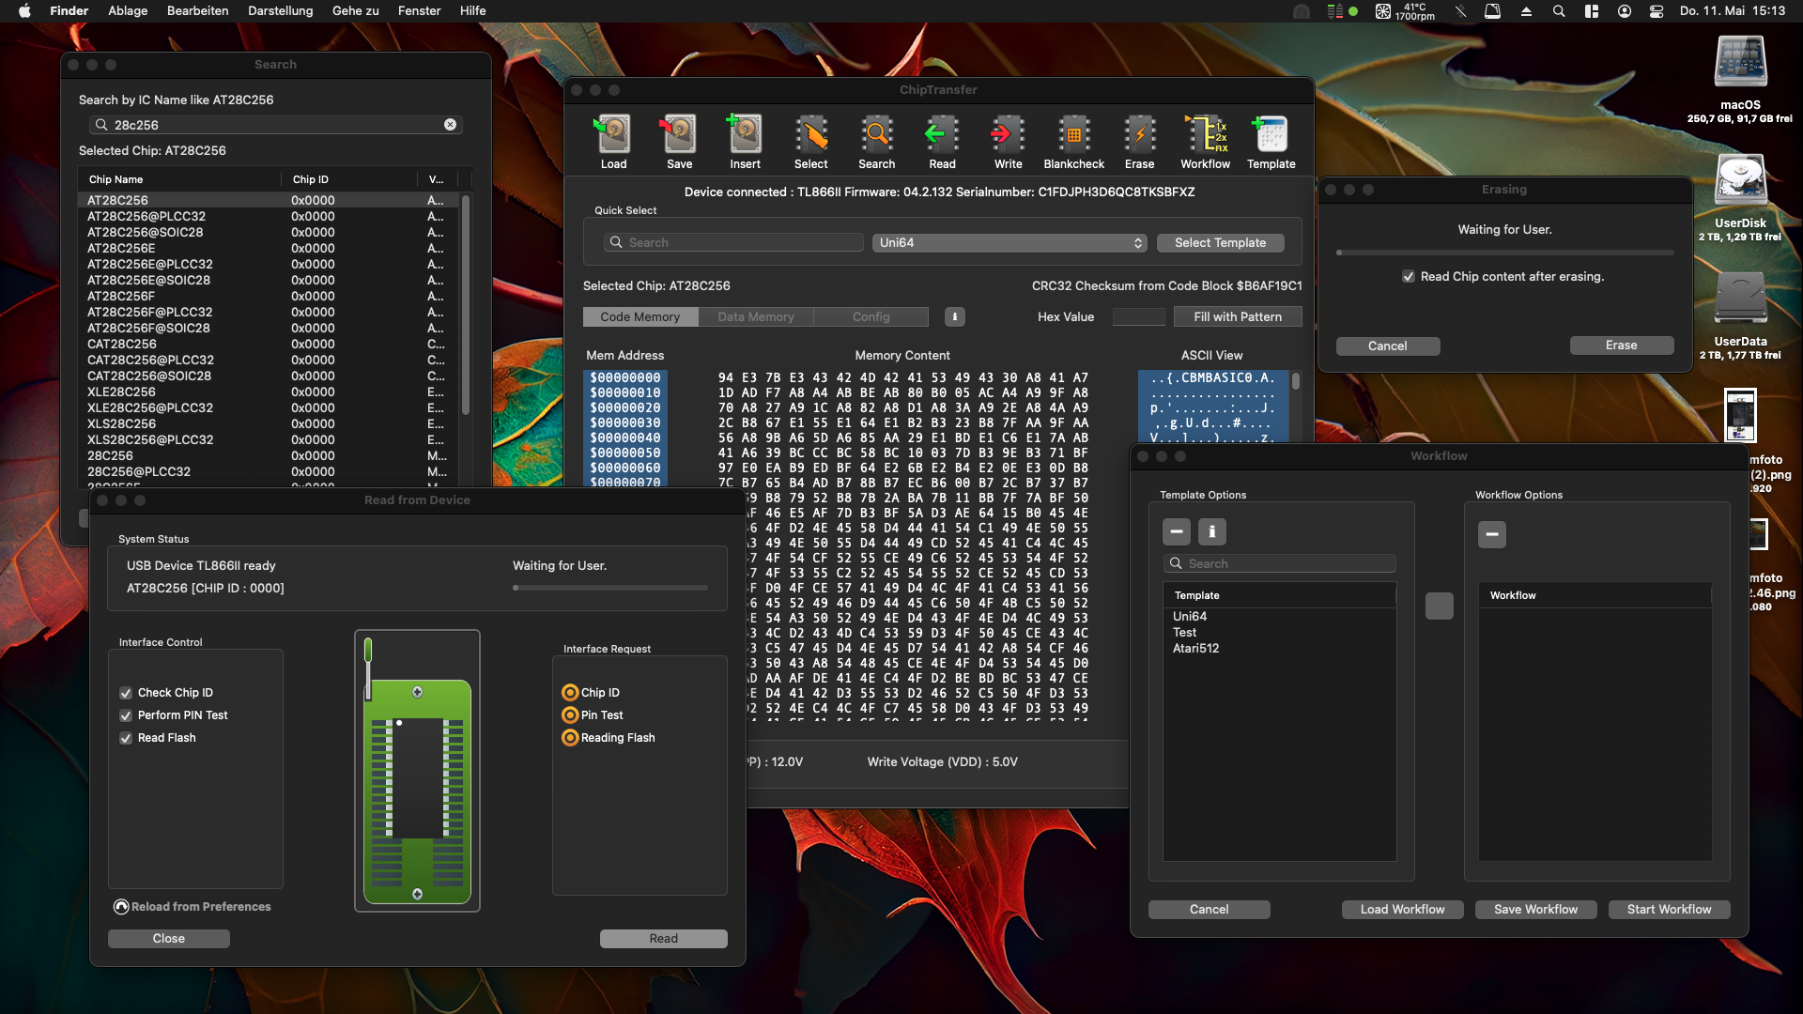Click the Write toolbar icon with red arrow
This screenshot has height=1014, width=1803.
coord(1008,142)
